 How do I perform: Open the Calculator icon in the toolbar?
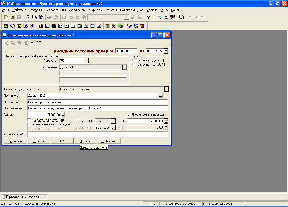click(160, 17)
